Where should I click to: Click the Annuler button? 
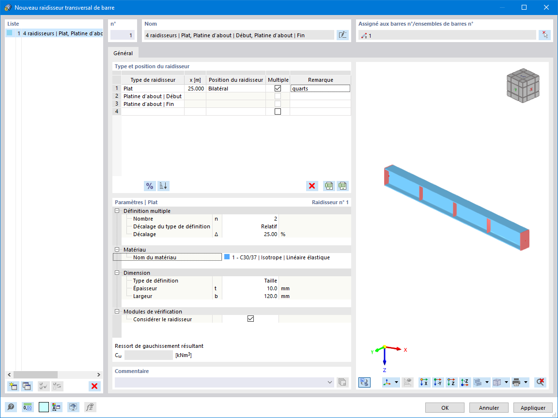(x=489, y=408)
